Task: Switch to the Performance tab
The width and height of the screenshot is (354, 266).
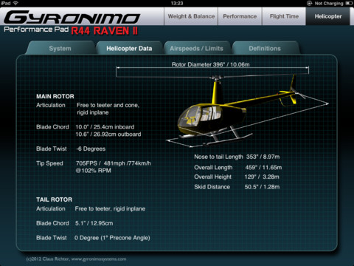Action: 240,16
